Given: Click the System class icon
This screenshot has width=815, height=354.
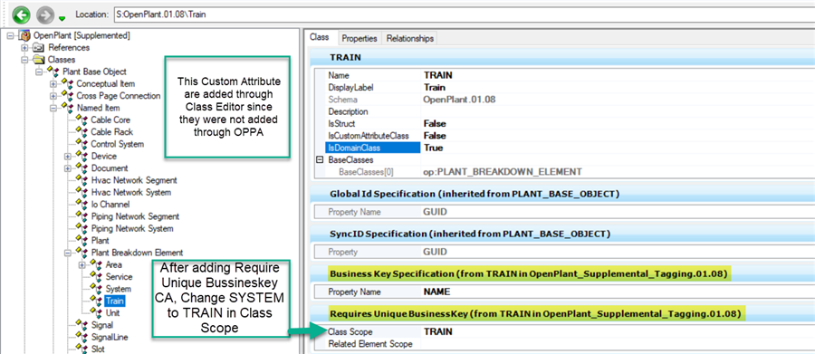Looking at the screenshot, I should point(97,288).
